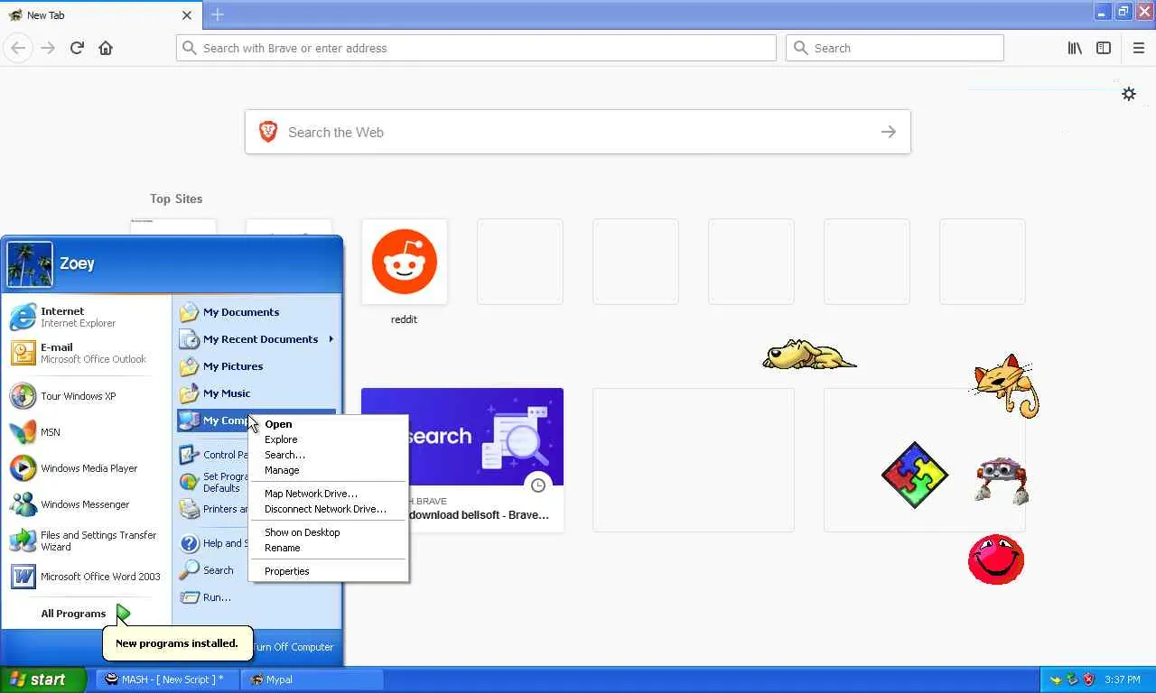1156x693 pixels.
Task: Click the orange cat character
Action: point(1006,385)
